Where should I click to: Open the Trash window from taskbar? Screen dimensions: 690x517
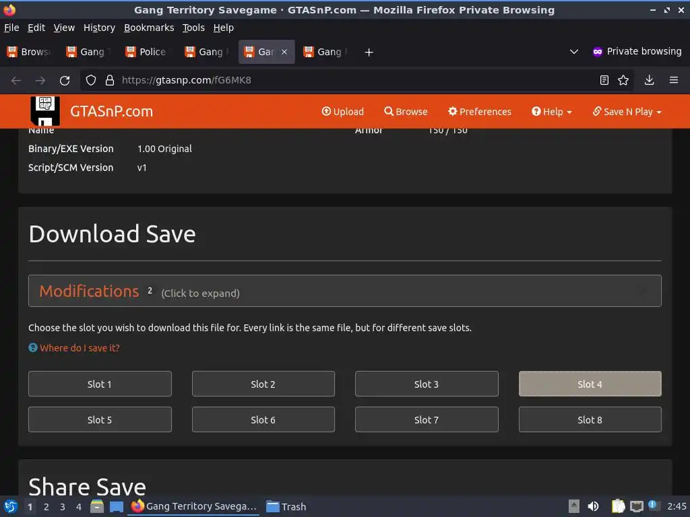(286, 506)
